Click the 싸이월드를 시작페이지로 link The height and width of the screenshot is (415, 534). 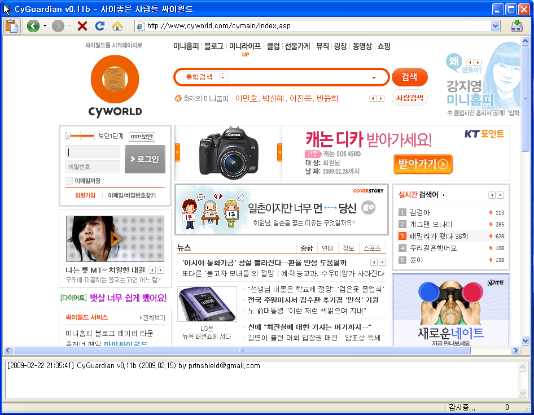tap(114, 45)
